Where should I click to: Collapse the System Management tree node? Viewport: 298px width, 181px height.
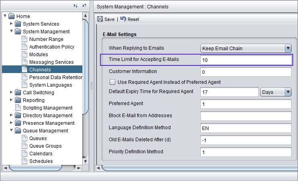coord(12,32)
